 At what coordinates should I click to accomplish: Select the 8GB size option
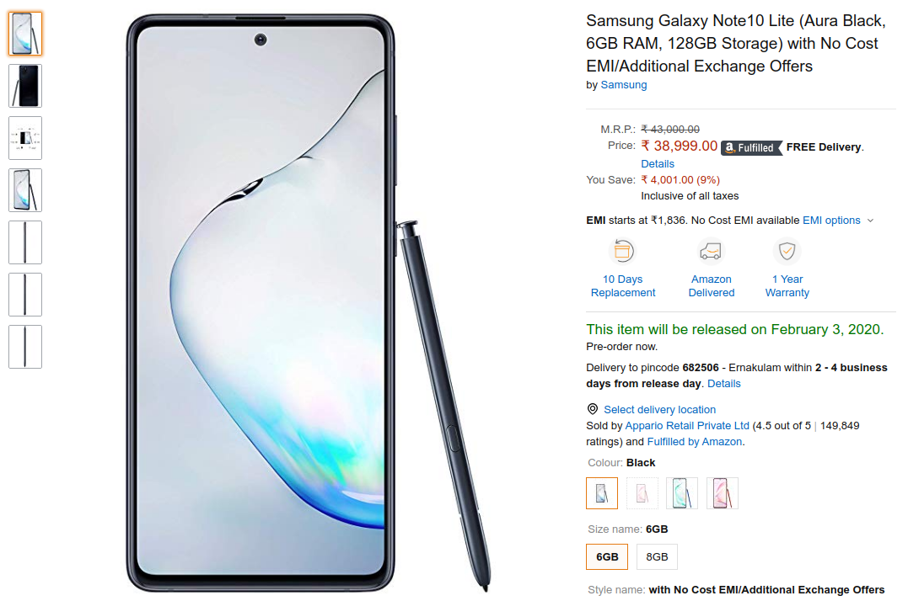tap(657, 556)
